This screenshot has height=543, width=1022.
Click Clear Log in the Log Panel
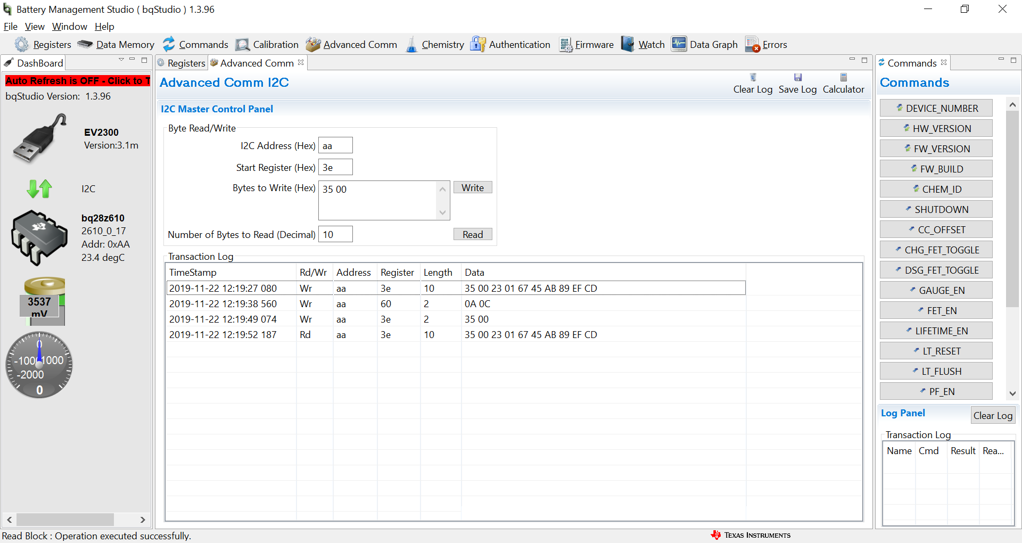(993, 416)
